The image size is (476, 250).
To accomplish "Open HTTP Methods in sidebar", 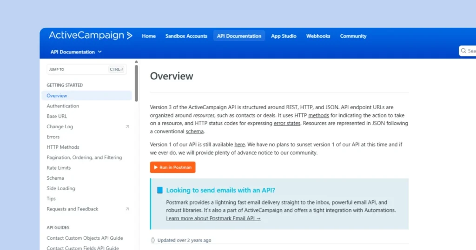I will click(x=63, y=147).
